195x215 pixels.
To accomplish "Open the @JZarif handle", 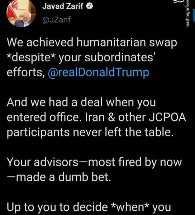I will pyautogui.click(x=57, y=20).
